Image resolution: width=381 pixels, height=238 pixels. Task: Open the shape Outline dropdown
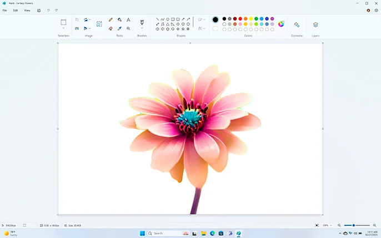pyautogui.click(x=202, y=19)
